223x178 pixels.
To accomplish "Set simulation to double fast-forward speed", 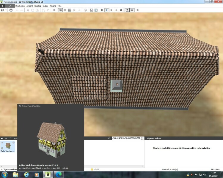I will (111, 10).
